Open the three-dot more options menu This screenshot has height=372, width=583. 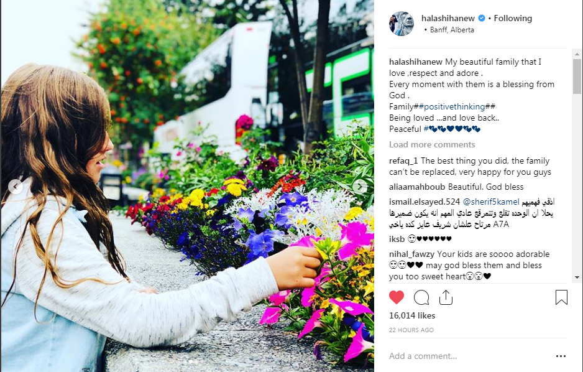pyautogui.click(x=561, y=356)
